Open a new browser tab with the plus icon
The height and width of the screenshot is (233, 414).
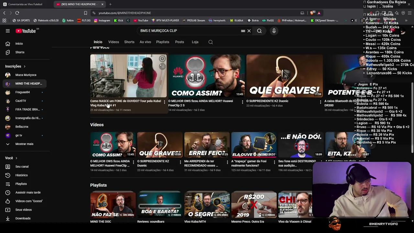pos(110,4)
